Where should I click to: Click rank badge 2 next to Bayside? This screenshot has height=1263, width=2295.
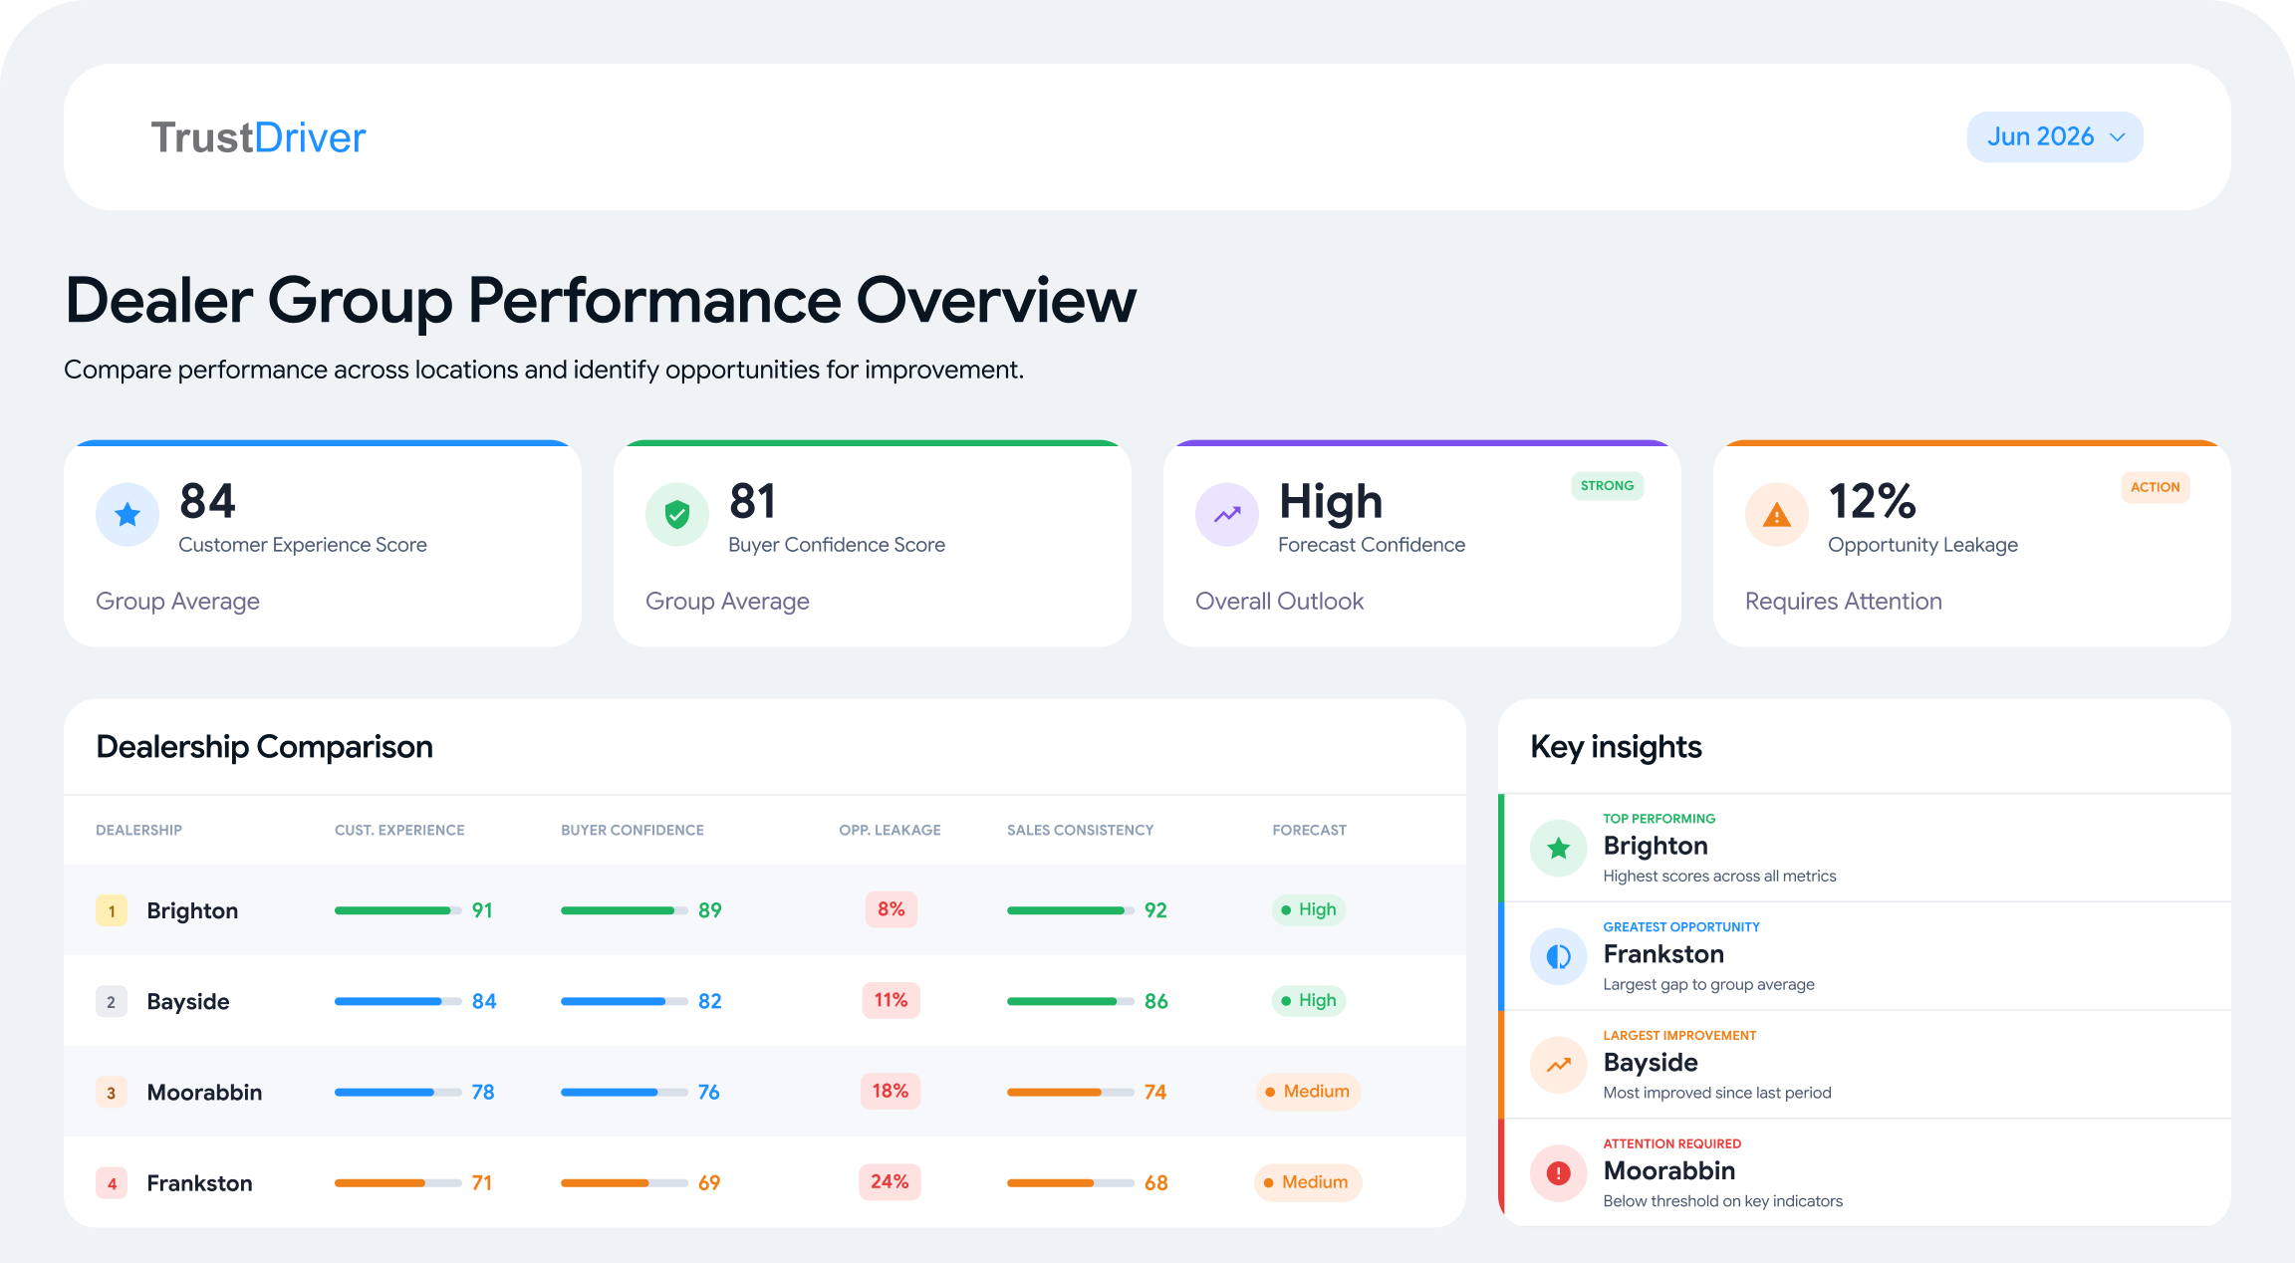click(112, 1002)
